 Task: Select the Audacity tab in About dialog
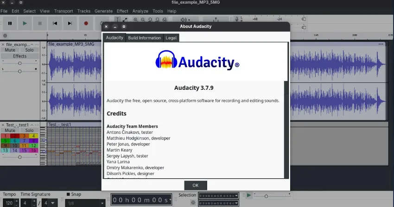point(114,38)
